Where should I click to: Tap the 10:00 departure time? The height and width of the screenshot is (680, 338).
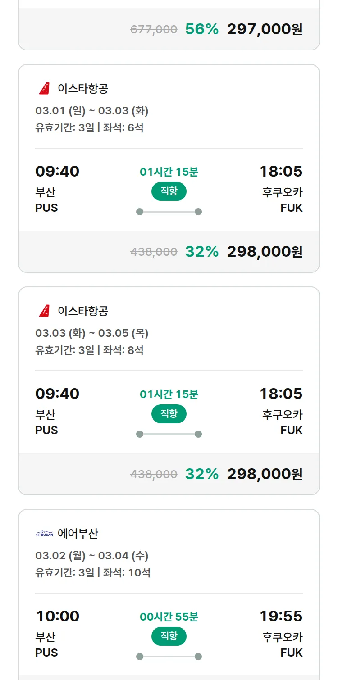coord(58,616)
